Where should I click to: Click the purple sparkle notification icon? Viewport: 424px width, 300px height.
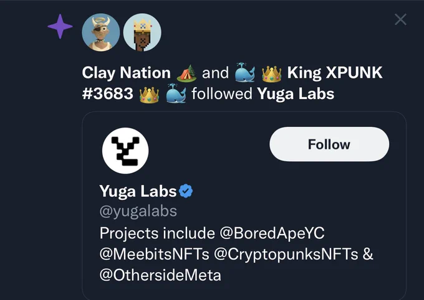(60, 27)
